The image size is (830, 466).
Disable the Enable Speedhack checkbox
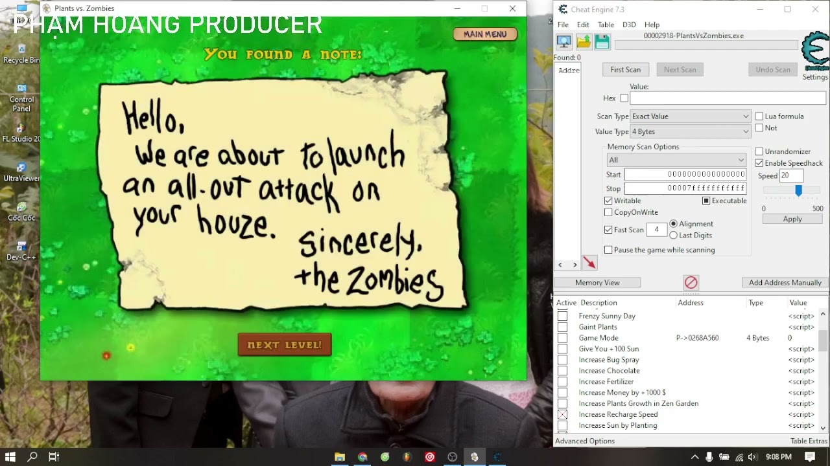(759, 163)
